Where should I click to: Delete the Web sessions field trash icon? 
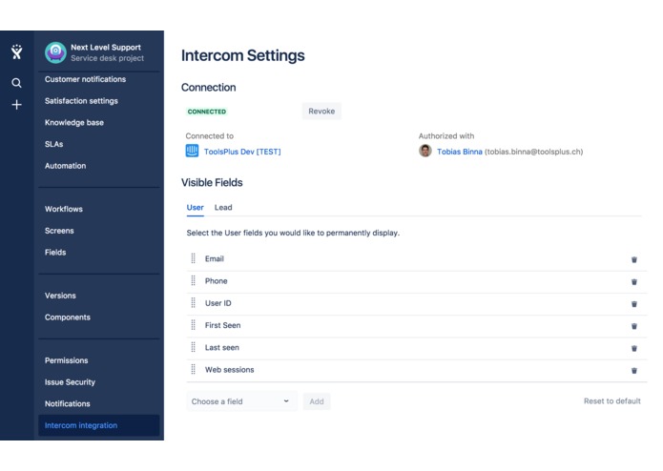pyautogui.click(x=633, y=371)
